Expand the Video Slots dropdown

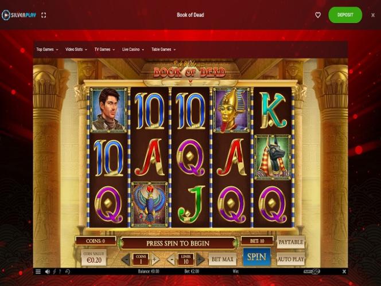click(x=76, y=49)
